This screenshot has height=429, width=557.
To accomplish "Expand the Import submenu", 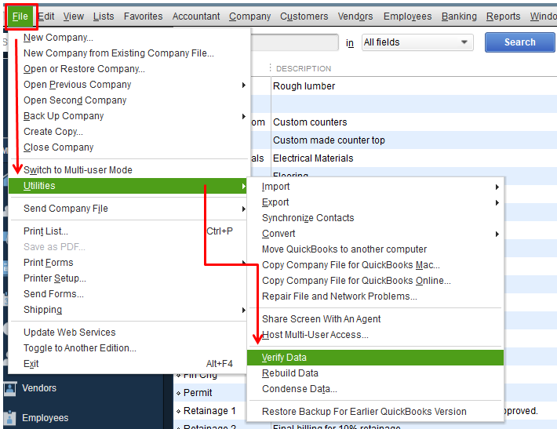I will click(376, 187).
